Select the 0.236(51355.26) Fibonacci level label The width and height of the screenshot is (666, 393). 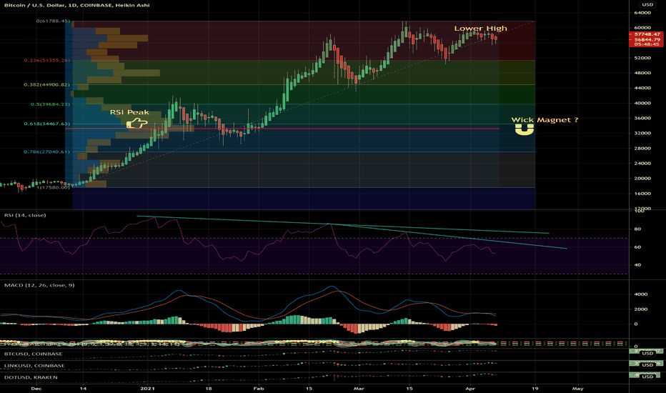(x=47, y=60)
